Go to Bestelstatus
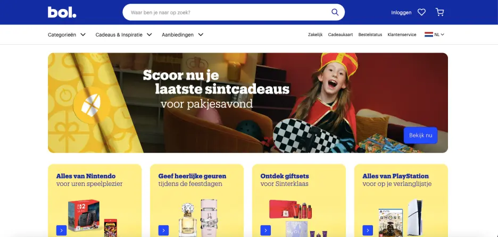Viewport: 498px width, 237px height. click(370, 35)
